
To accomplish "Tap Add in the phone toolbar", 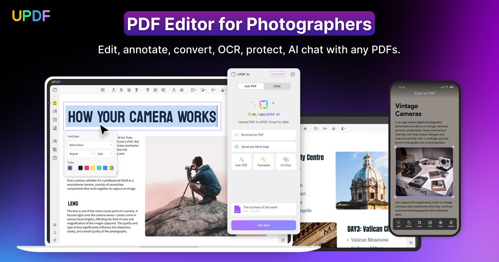I will pyautogui.click(x=398, y=224).
